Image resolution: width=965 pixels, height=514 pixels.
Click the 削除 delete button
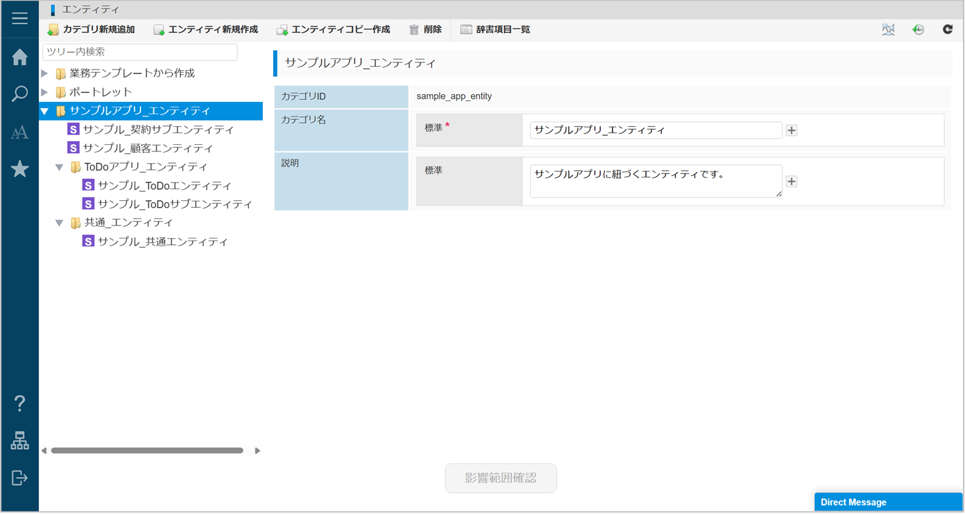click(425, 30)
